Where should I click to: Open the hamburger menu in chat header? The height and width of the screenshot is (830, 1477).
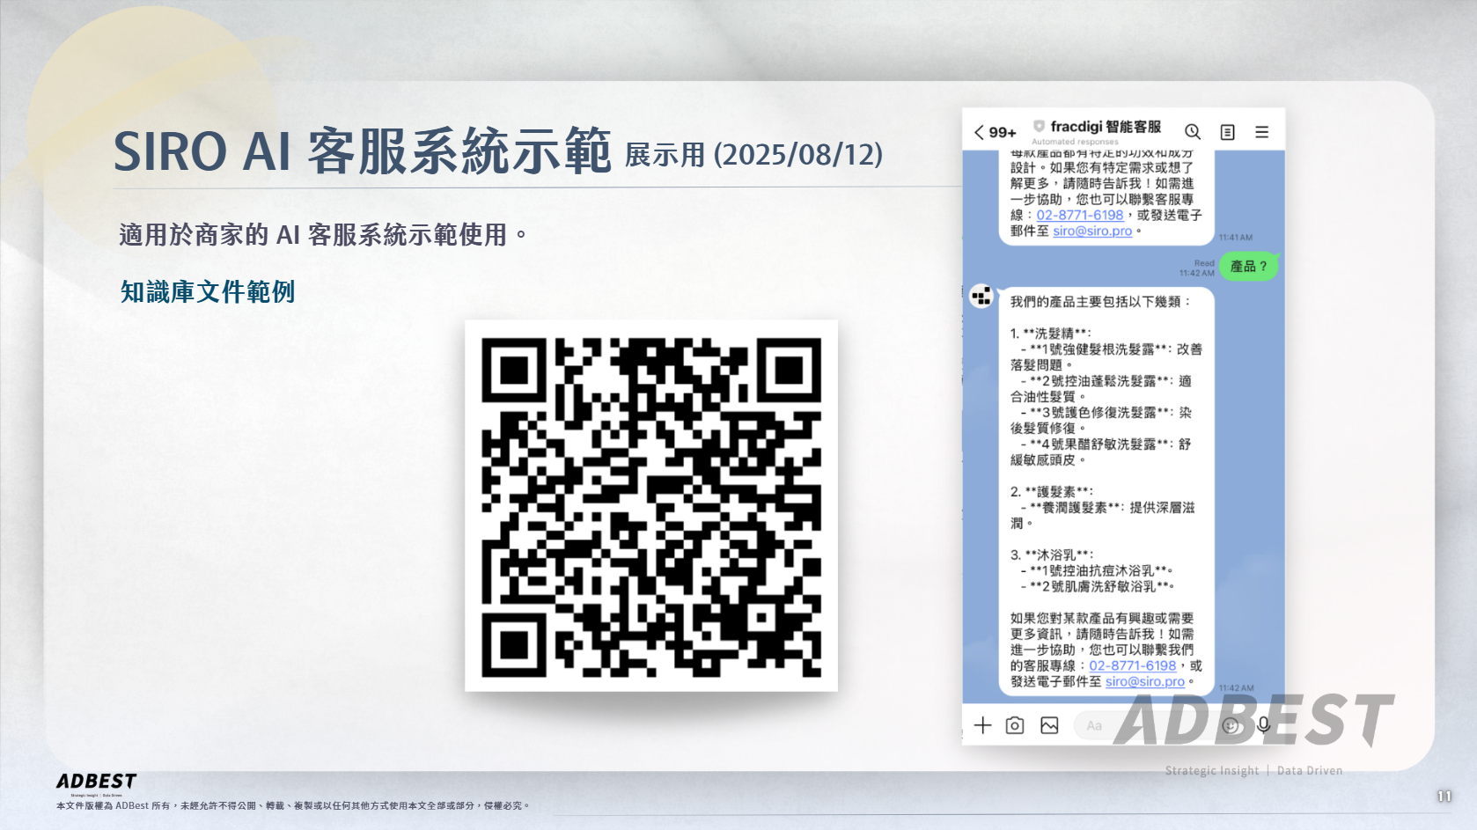point(1261,132)
